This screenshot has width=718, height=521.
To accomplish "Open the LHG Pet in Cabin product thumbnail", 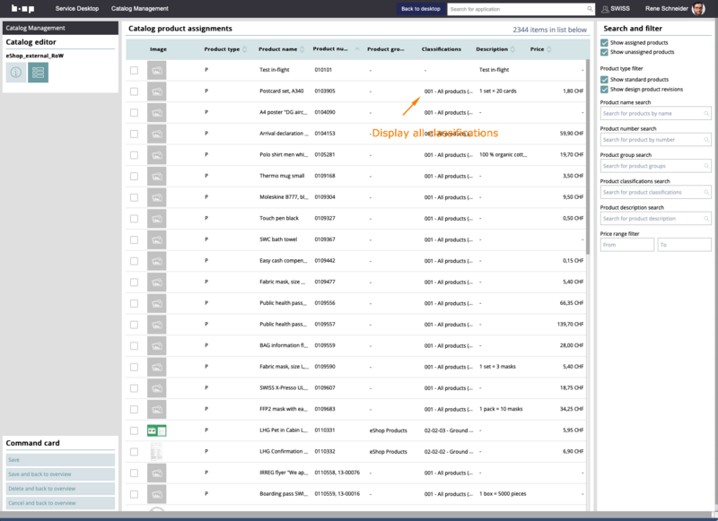I will (x=157, y=431).
